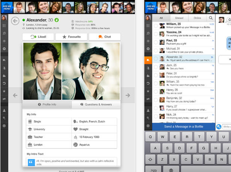Select the circle next to Henry, 28
The image size is (231, 172).
[x=156, y=92]
